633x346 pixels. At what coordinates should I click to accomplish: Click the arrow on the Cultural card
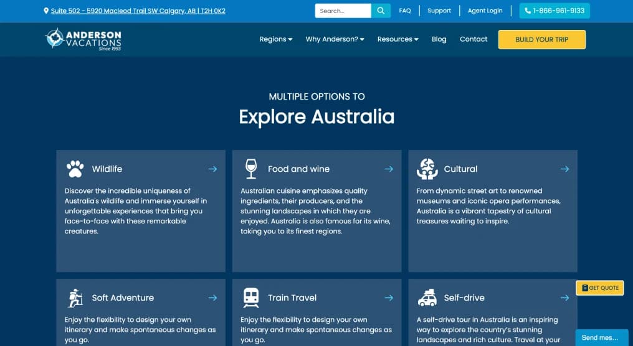point(564,169)
